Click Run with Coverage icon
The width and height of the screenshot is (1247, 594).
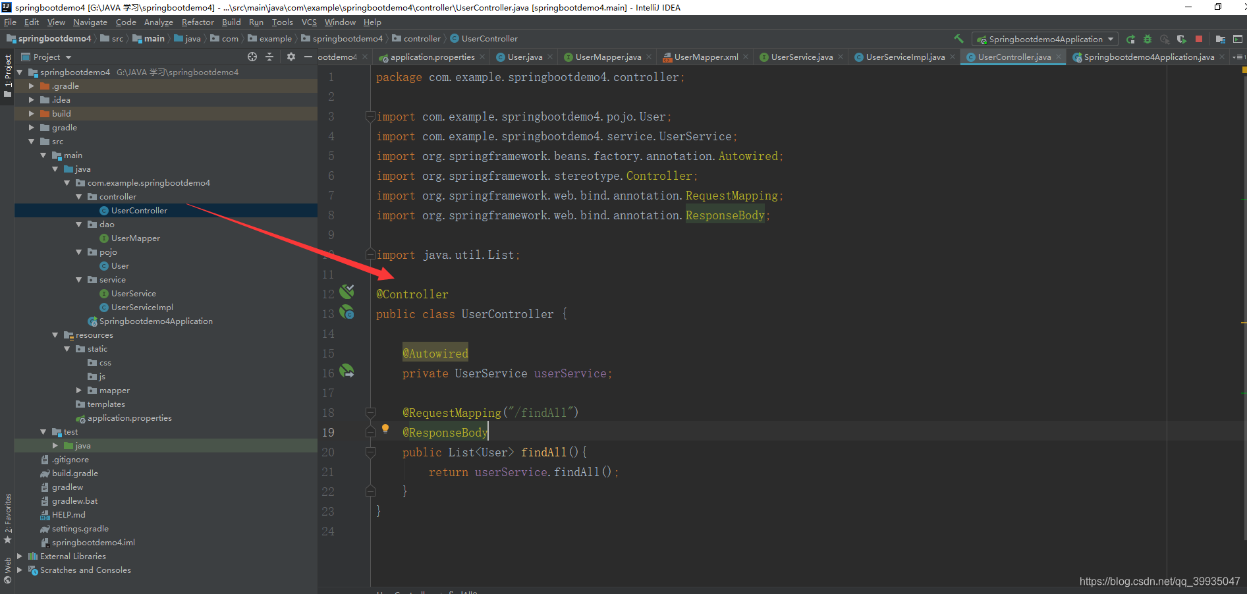[x=1182, y=39]
